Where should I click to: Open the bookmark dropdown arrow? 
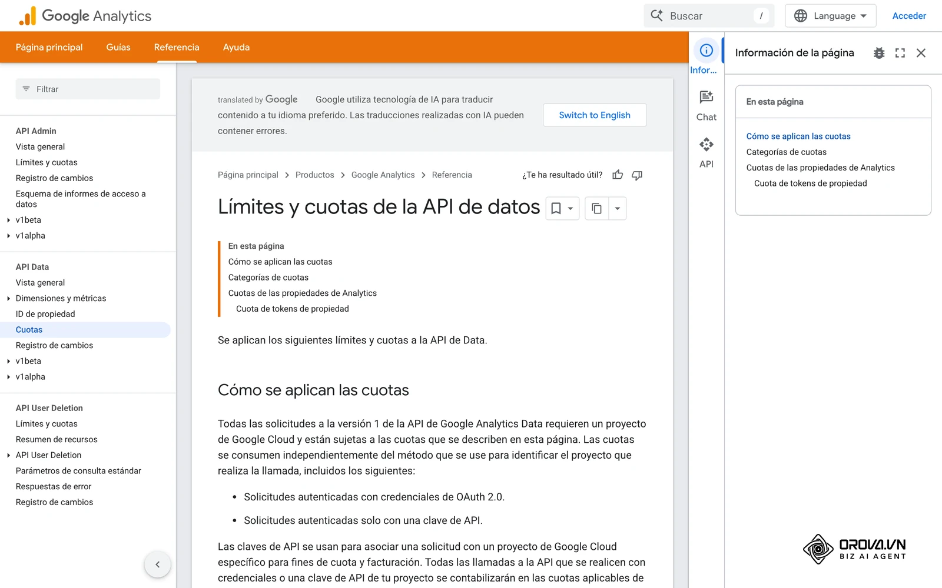(570, 208)
